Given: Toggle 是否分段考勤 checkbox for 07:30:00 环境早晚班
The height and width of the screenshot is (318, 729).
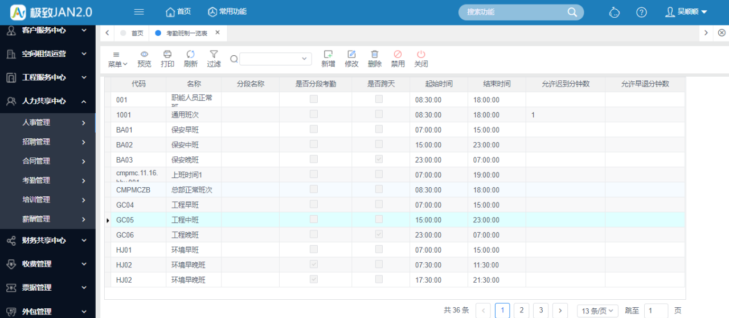Looking at the screenshot, I should coord(314,265).
